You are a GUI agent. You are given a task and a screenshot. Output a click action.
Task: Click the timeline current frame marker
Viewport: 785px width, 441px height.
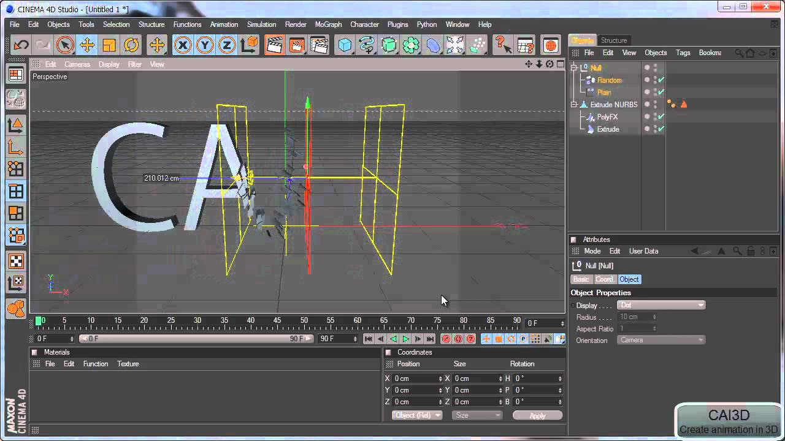pos(39,320)
